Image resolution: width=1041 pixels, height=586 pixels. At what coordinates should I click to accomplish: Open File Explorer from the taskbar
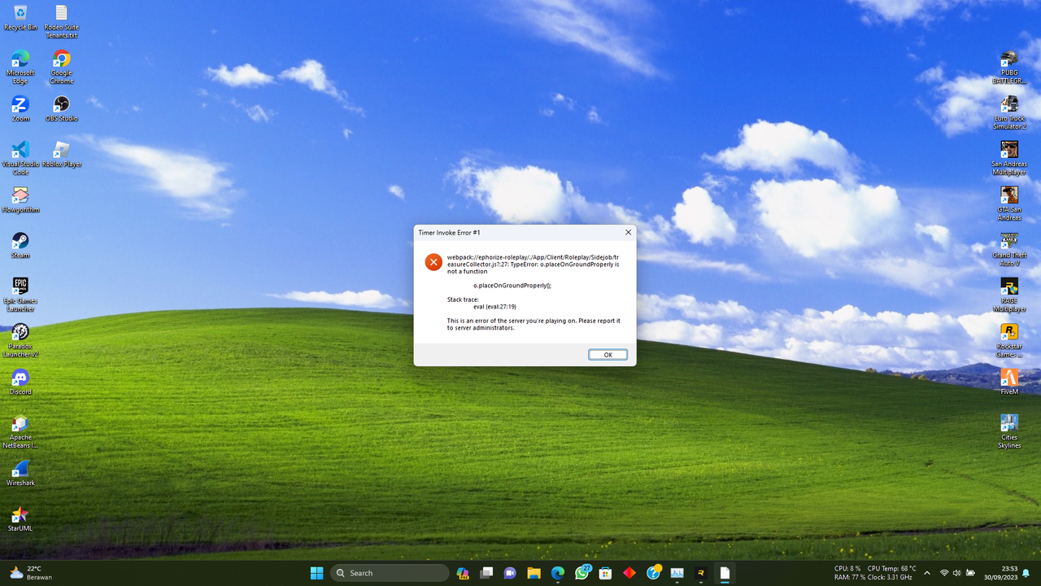534,573
